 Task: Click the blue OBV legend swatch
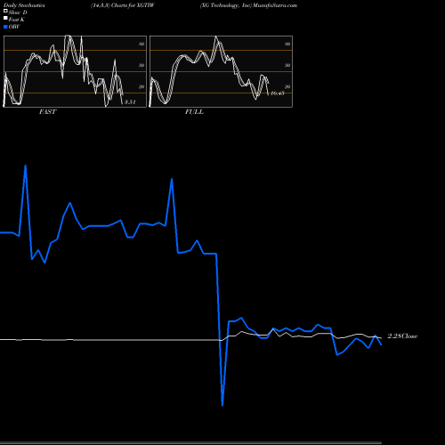[5, 27]
